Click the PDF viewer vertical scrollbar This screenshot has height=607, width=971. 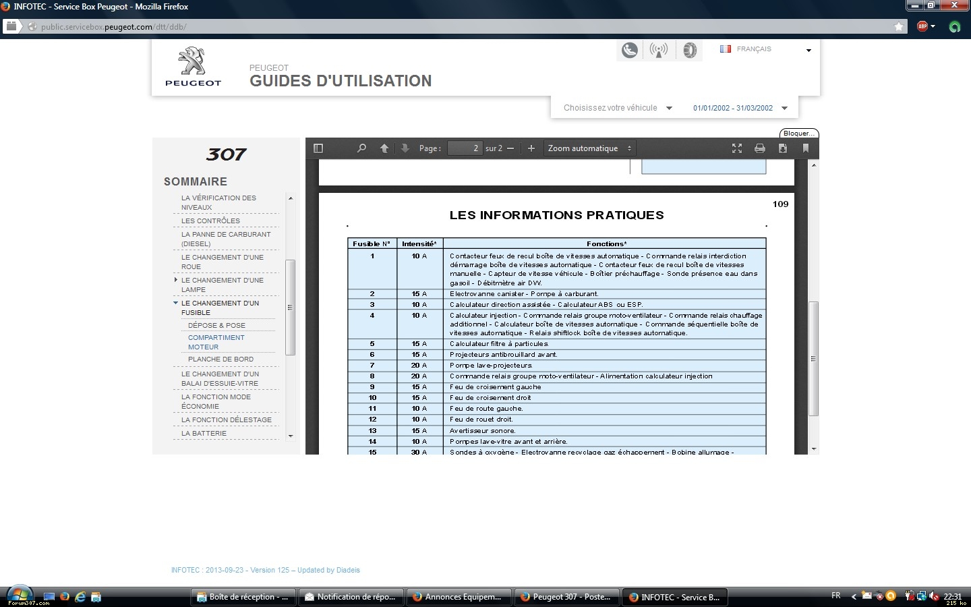coord(814,358)
